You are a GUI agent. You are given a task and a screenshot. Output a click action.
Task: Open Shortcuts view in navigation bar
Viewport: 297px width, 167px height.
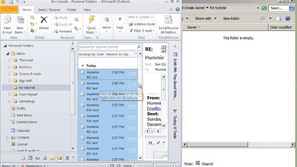67,158
